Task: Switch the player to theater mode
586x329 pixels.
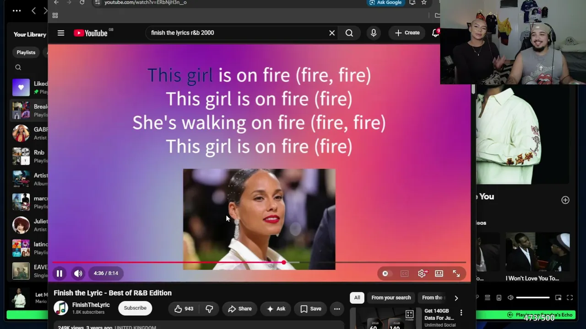Action: [439, 273]
